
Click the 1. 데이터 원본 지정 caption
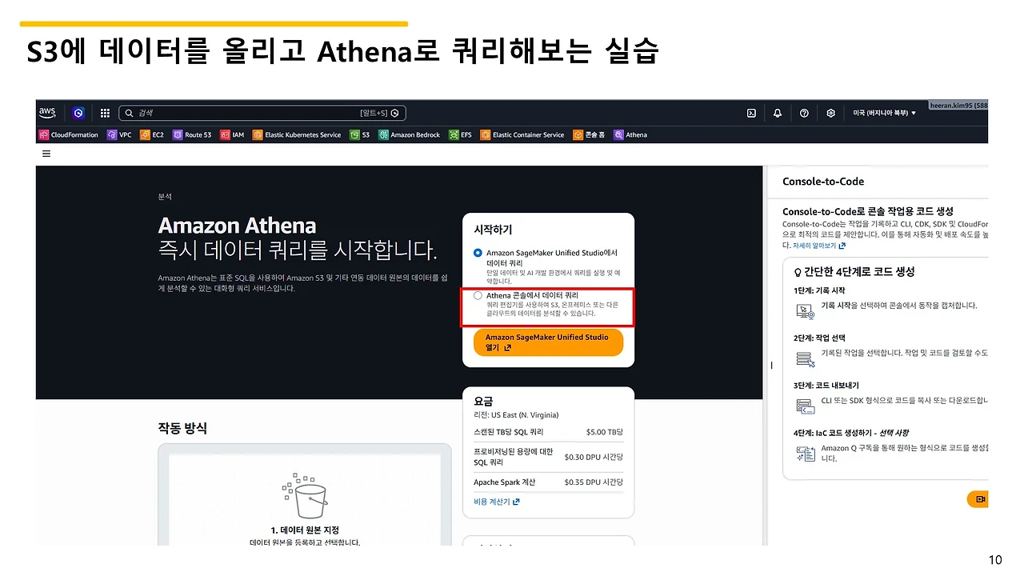coord(305,530)
